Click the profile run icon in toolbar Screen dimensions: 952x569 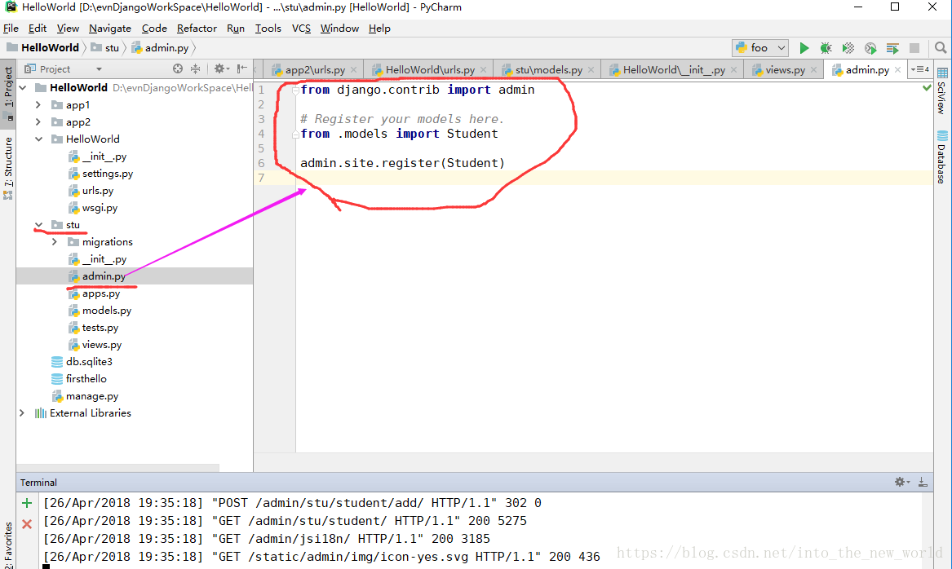click(870, 48)
